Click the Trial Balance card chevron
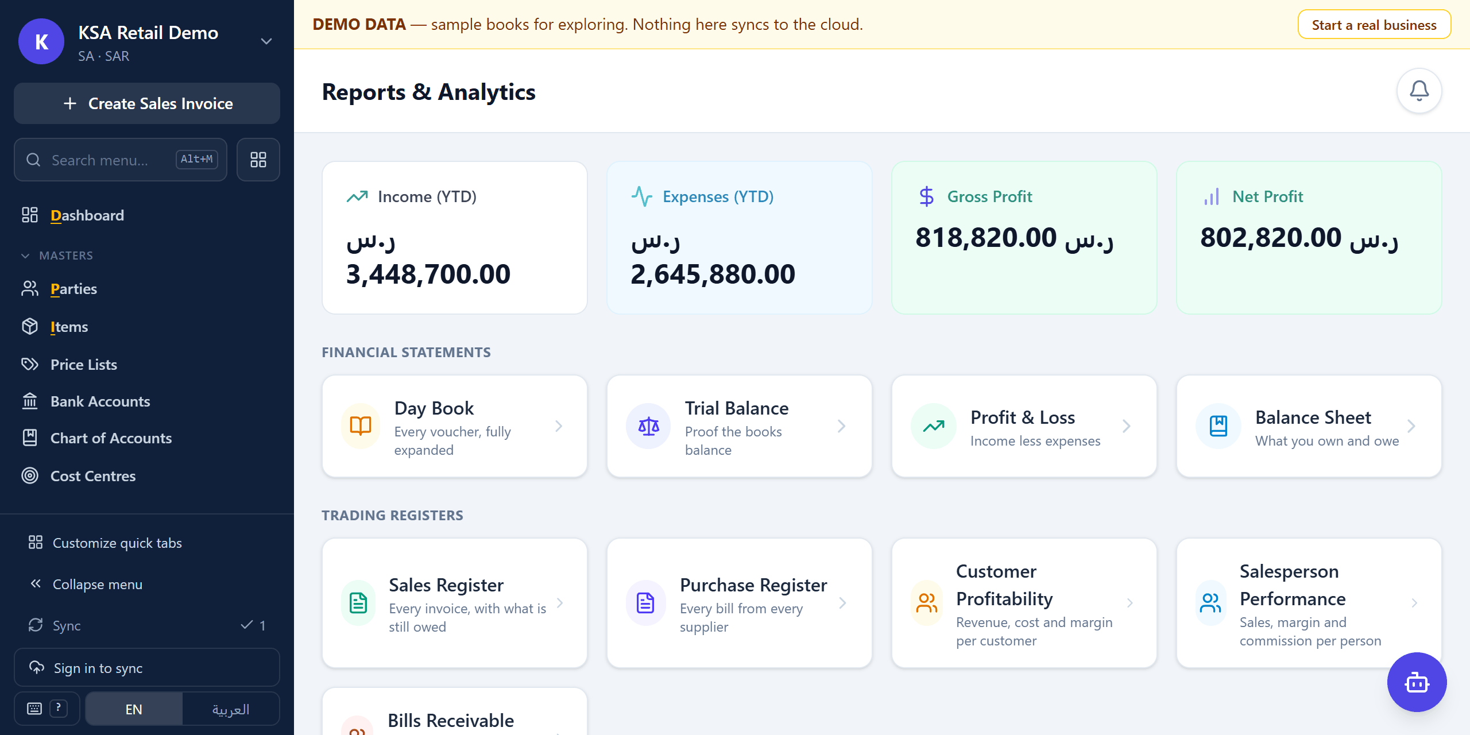Image resolution: width=1470 pixels, height=735 pixels. click(x=842, y=426)
